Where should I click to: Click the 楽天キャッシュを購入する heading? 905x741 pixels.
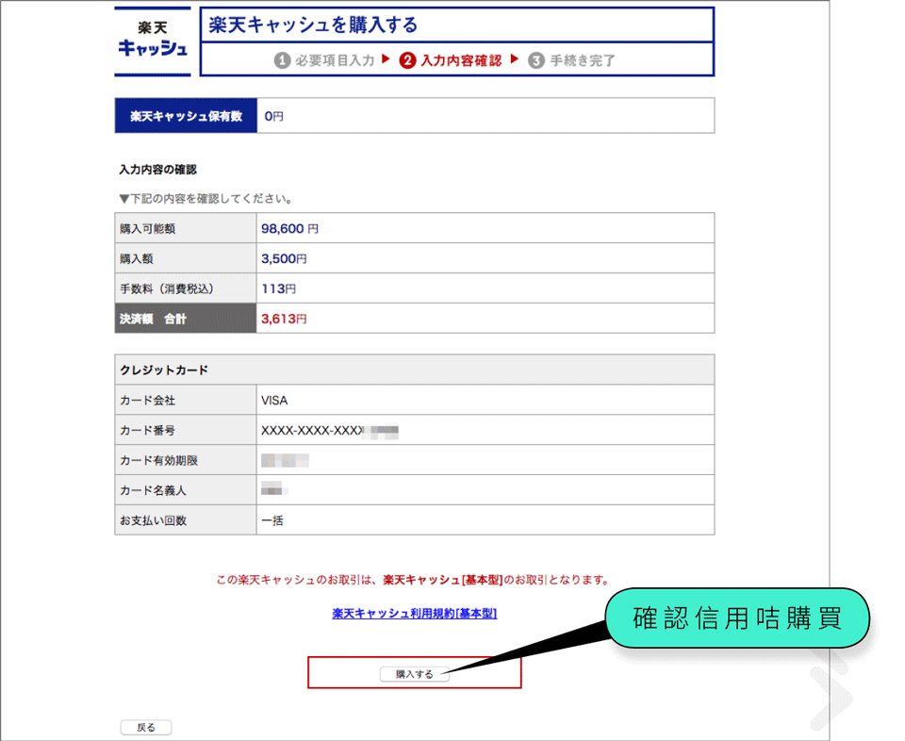tap(313, 25)
